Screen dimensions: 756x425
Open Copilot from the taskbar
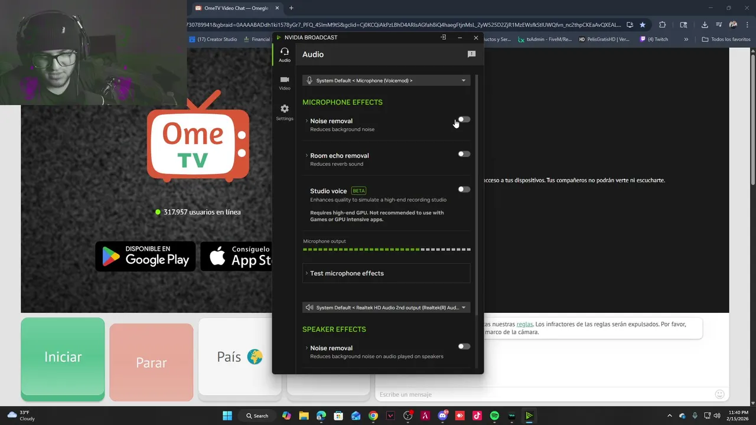(286, 416)
